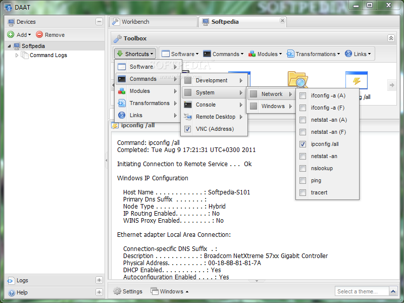Check the ping checkbox
The image size is (404, 303).
302,180
